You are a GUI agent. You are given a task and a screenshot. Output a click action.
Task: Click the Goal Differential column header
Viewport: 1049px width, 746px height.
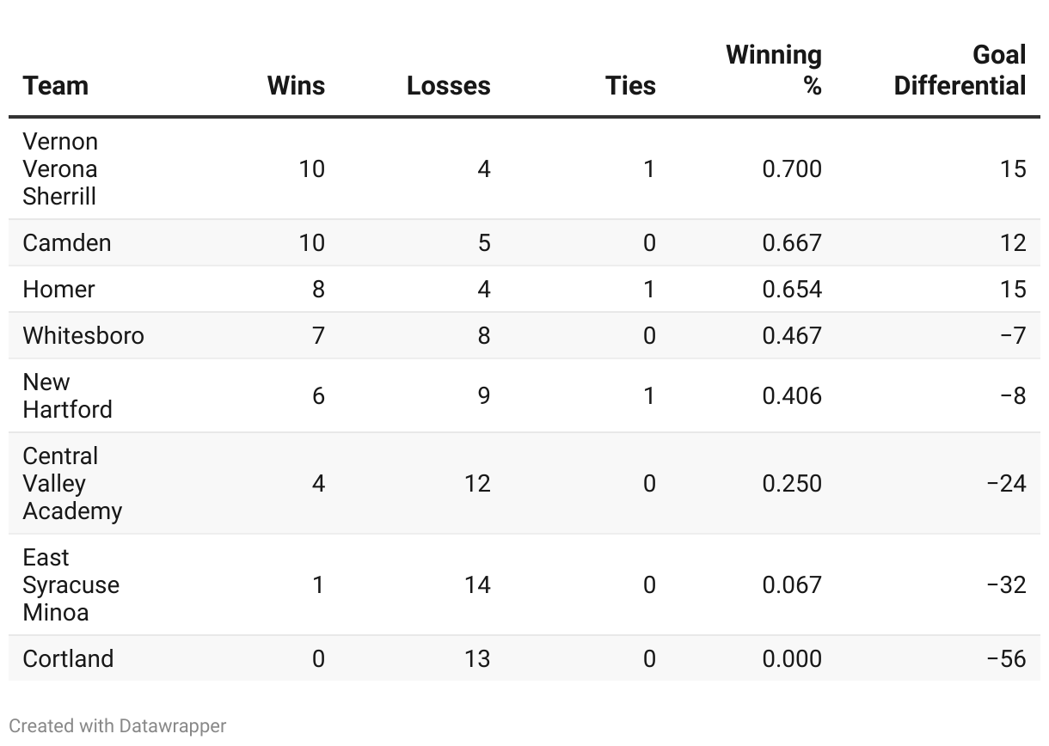pos(960,70)
